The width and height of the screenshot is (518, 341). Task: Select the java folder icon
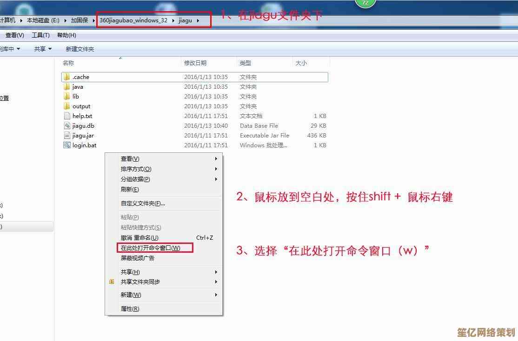[x=67, y=87]
